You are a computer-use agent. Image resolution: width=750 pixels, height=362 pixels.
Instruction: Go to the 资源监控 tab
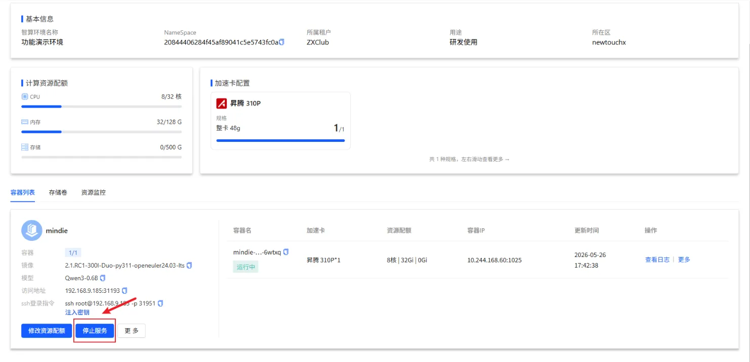click(x=94, y=192)
